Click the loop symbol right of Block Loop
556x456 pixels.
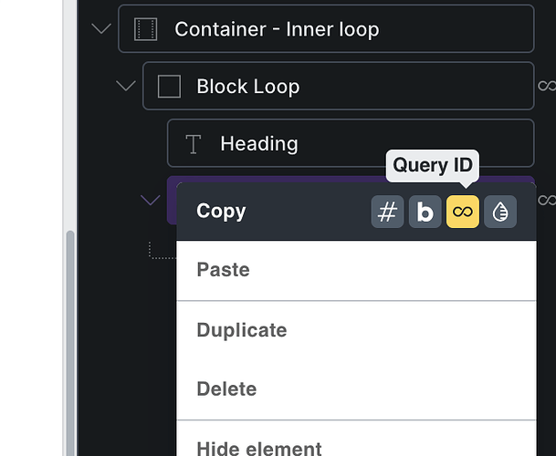click(546, 86)
